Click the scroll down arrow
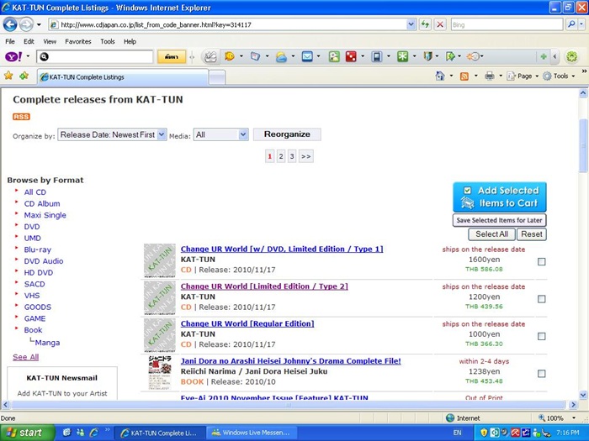Screen dimensions: 589x441 583,395
